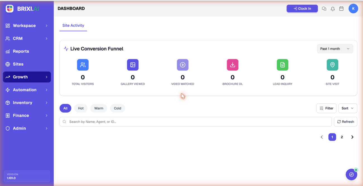This screenshot has width=363, height=186.
Task: Click the Video Watched play icon
Action: pos(183,65)
